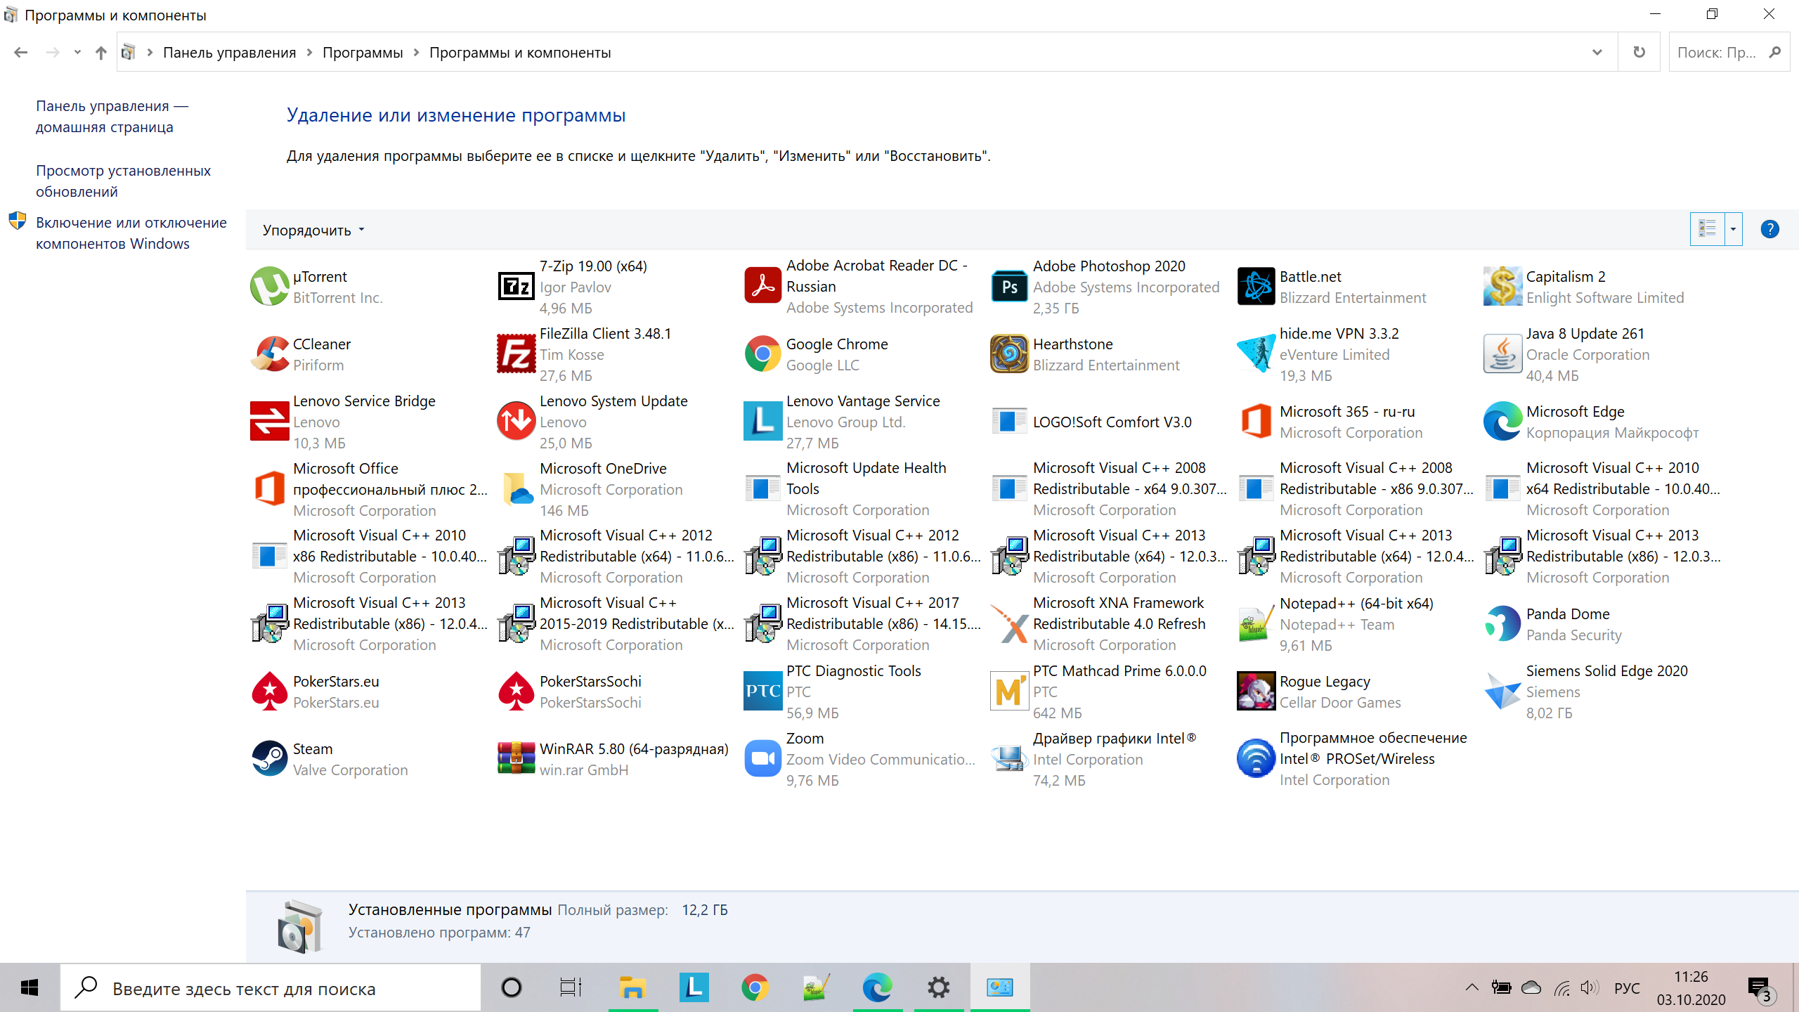Open Steam application icon
The width and height of the screenshot is (1799, 1012).
[267, 758]
